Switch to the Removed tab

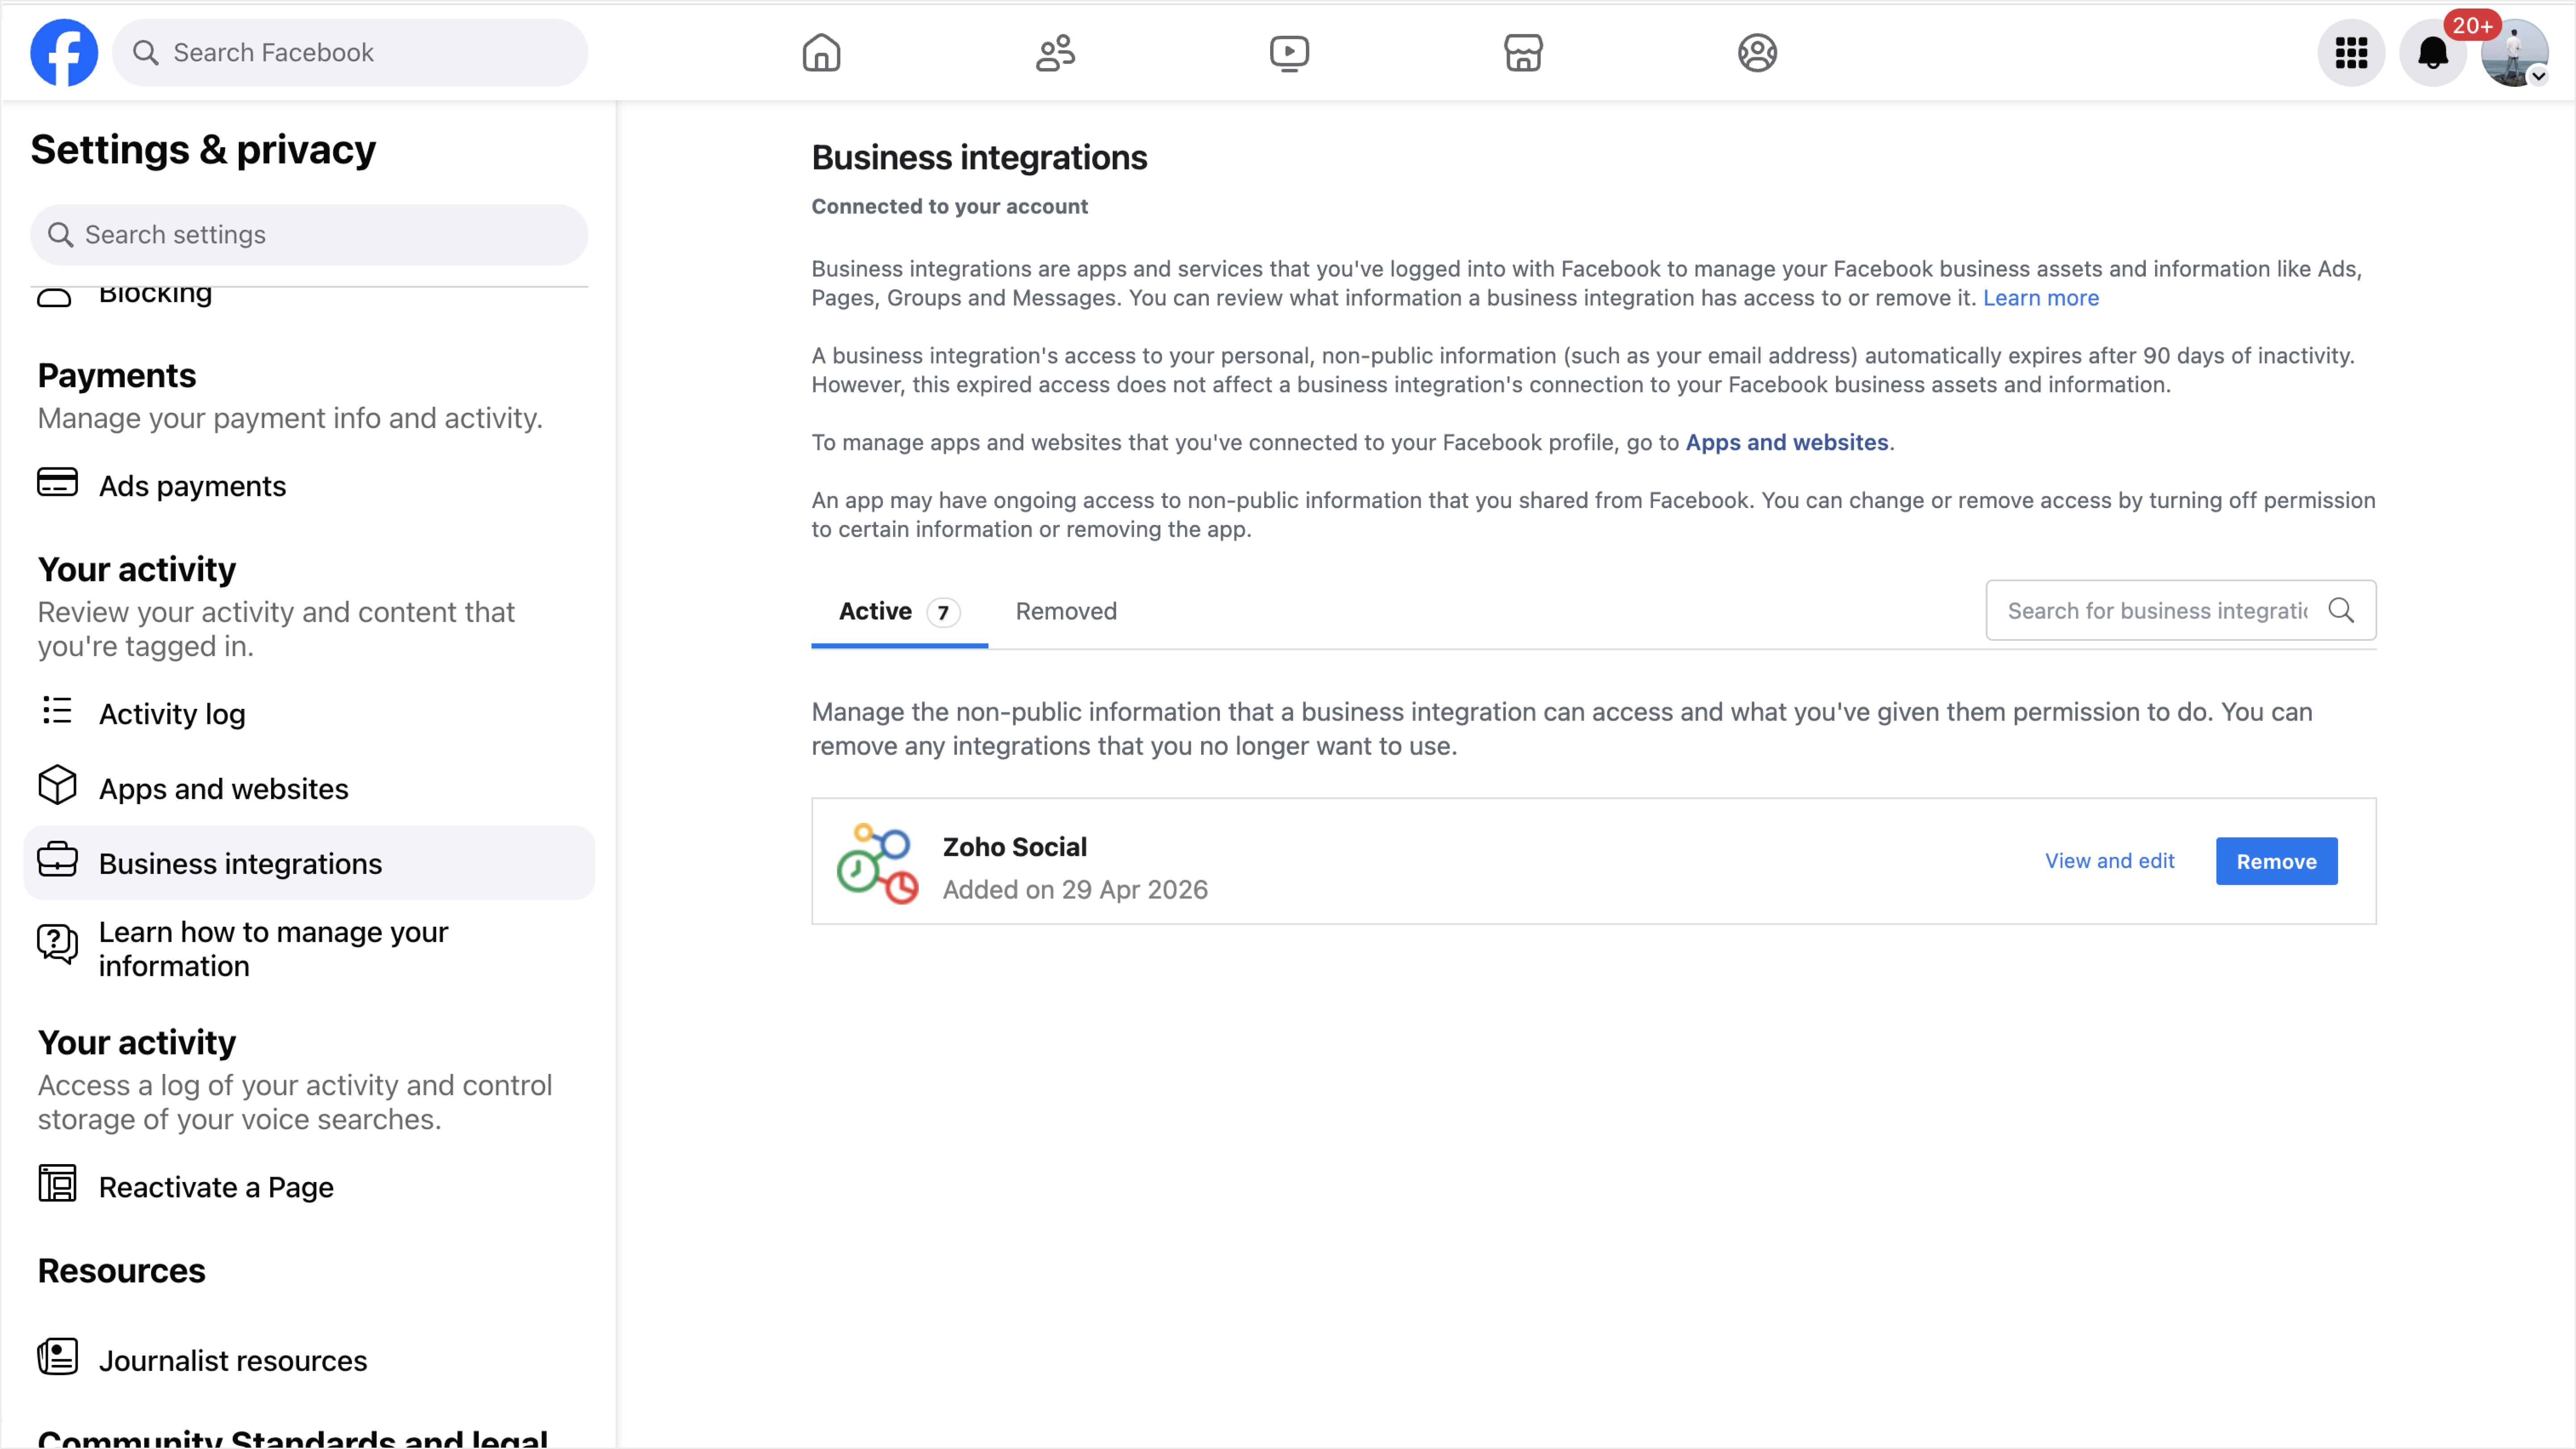click(1066, 611)
